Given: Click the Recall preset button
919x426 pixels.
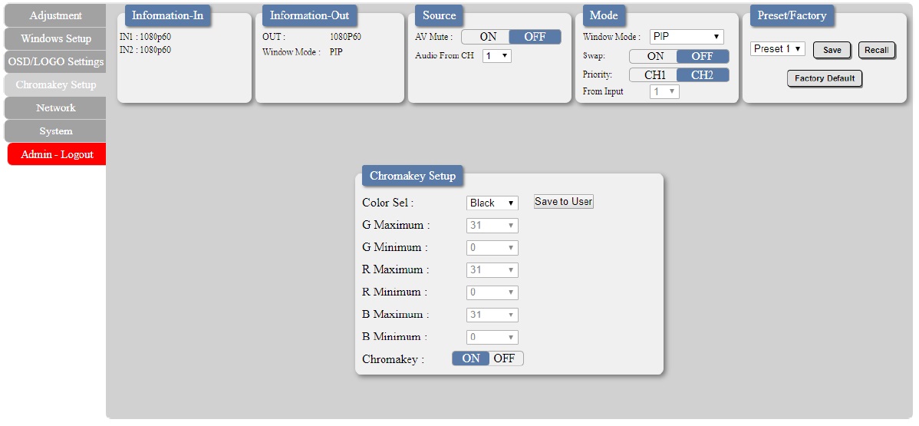Looking at the screenshot, I should [x=877, y=51].
